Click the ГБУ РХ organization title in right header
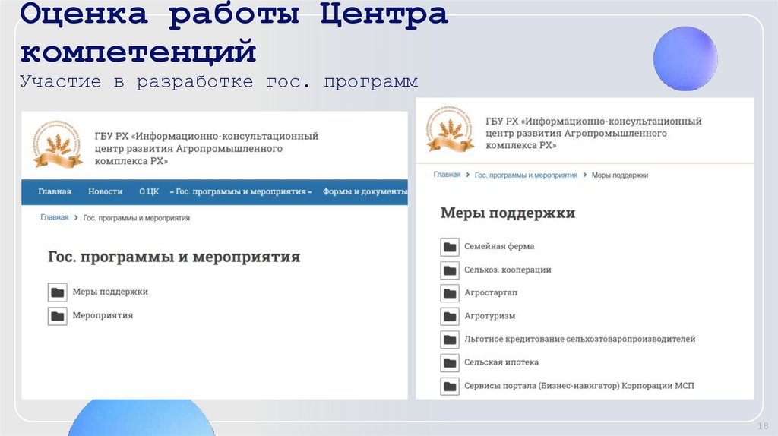Screen dimensions: 778x436 593,133
